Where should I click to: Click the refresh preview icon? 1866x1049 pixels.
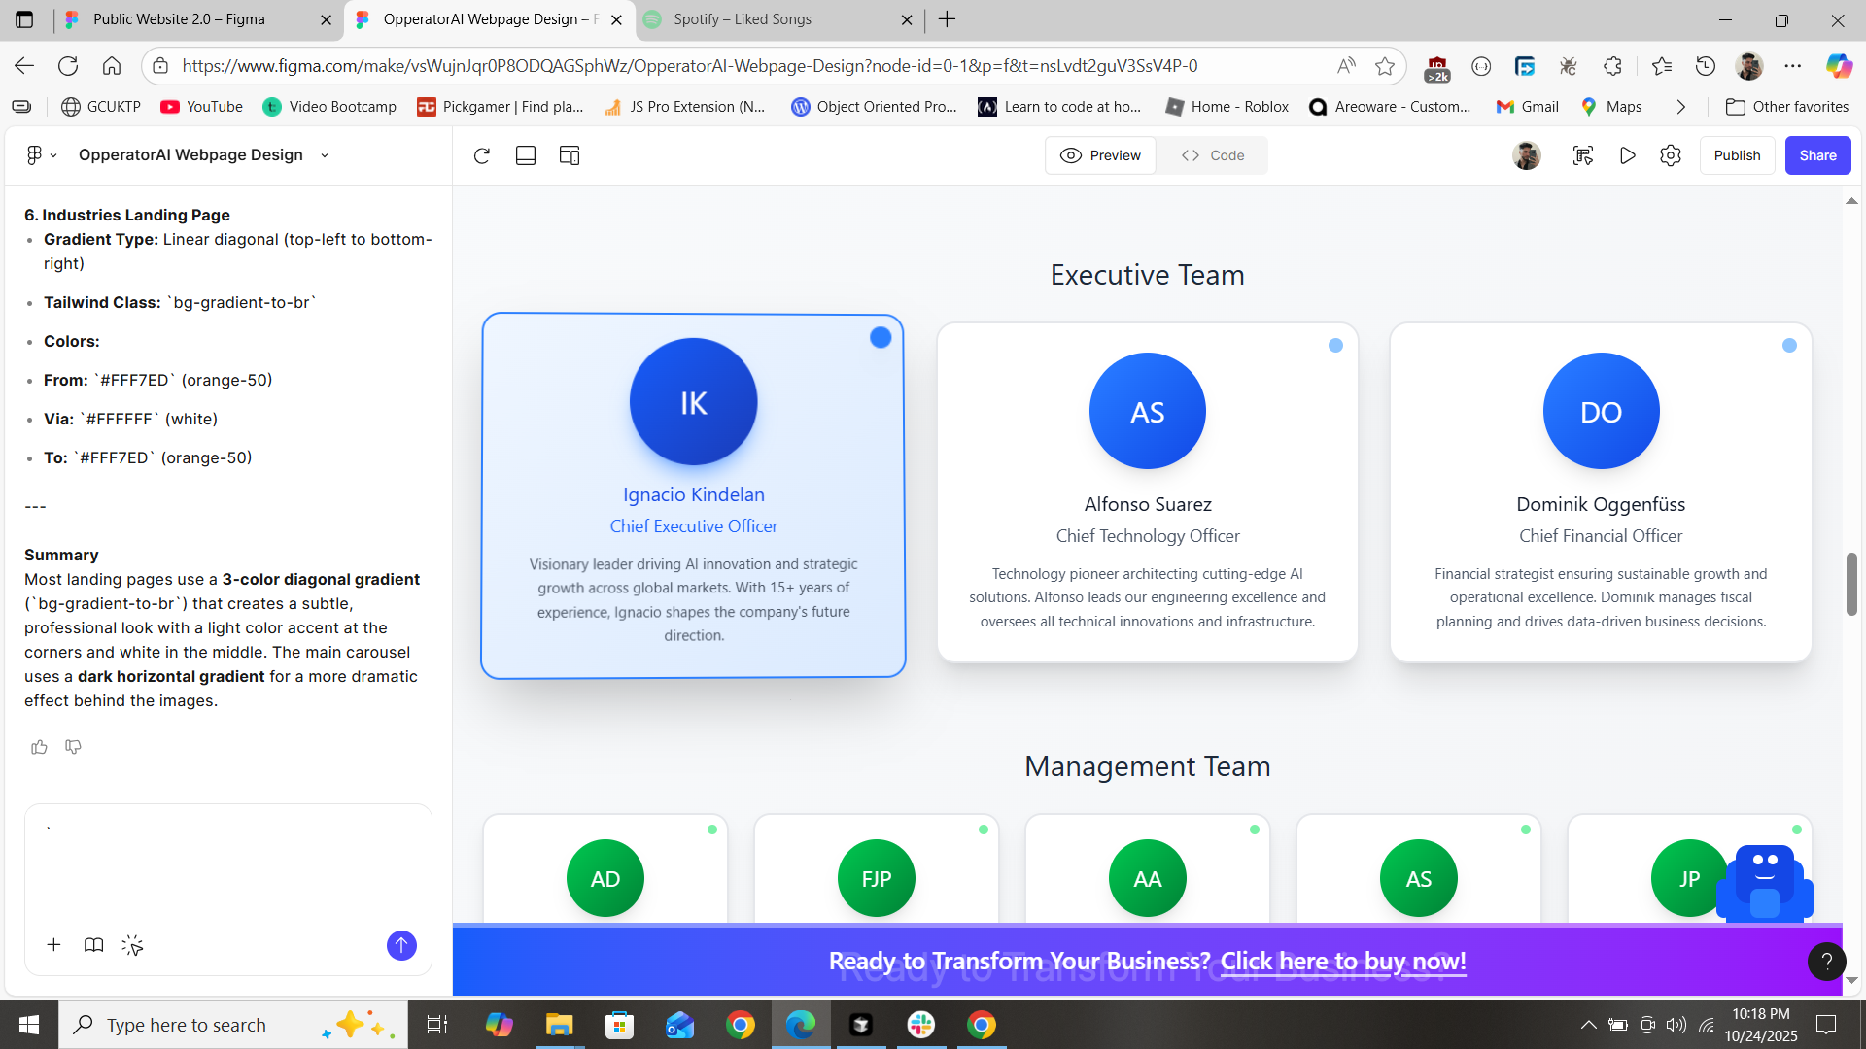coord(482,155)
